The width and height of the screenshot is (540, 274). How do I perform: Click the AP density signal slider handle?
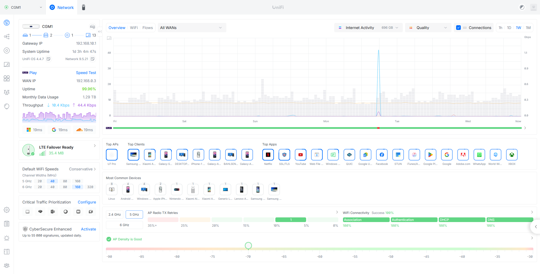248,246
